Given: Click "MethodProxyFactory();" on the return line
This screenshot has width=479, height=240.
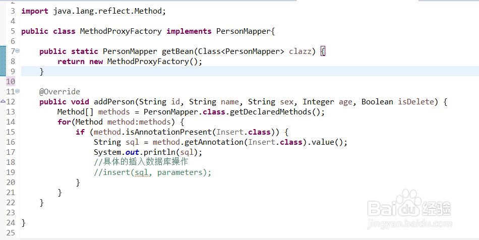Looking at the screenshot, I should (x=155, y=62).
